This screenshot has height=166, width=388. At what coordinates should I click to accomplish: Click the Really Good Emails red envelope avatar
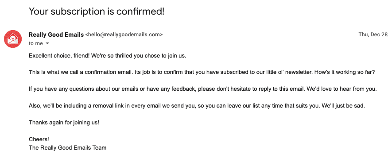13,39
